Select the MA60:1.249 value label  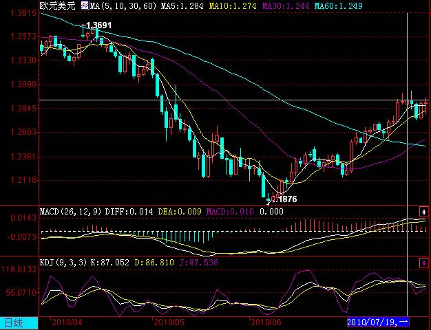(x=339, y=5)
